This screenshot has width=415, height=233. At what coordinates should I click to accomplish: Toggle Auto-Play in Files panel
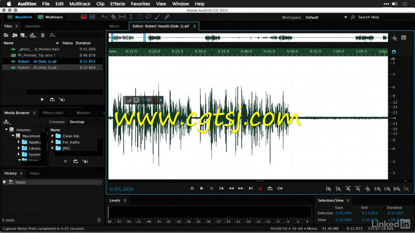tap(62, 99)
